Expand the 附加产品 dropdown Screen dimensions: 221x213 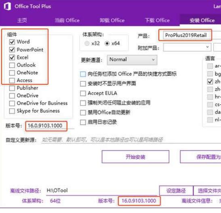pyautogui.click(x=187, y=47)
